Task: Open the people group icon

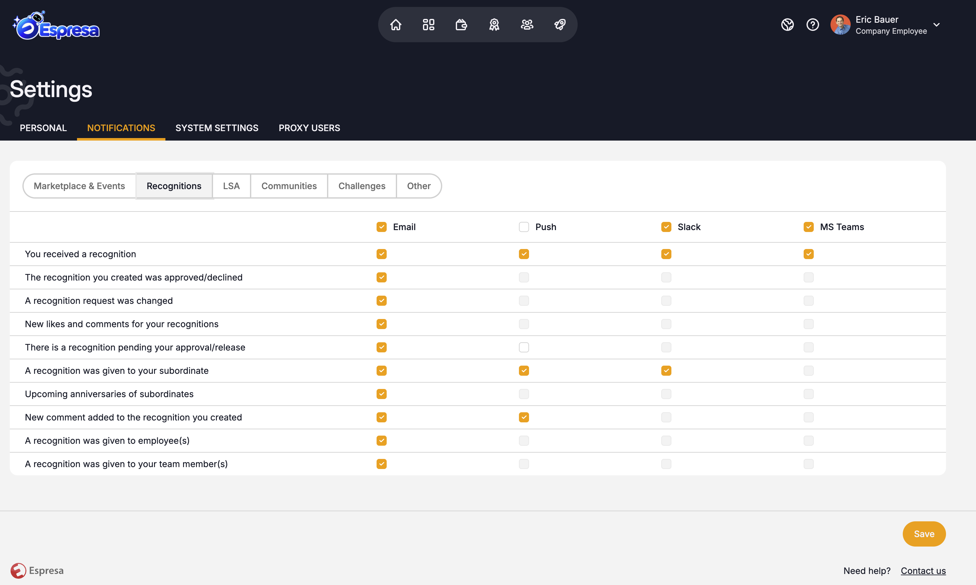Action: pyautogui.click(x=527, y=25)
